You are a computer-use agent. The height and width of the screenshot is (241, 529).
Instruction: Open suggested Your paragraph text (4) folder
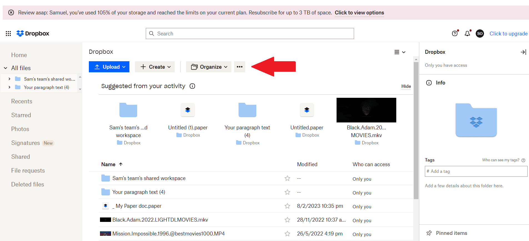coord(247,110)
